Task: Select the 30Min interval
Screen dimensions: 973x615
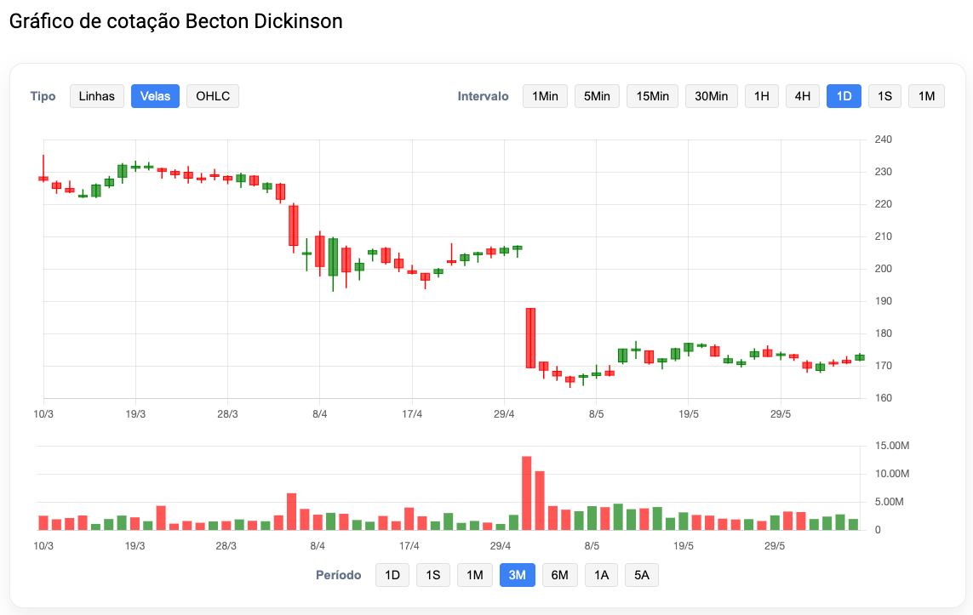Action: (x=711, y=96)
